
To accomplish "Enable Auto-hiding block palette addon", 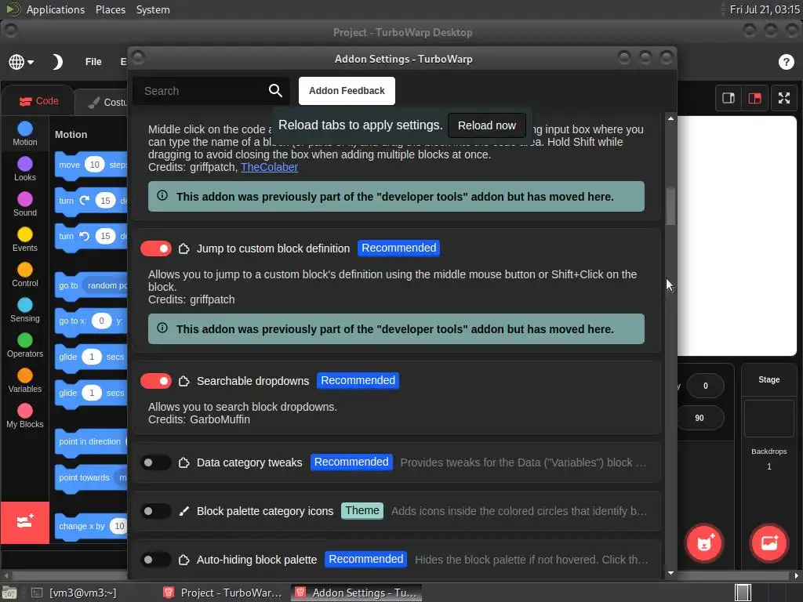I will [x=156, y=560].
